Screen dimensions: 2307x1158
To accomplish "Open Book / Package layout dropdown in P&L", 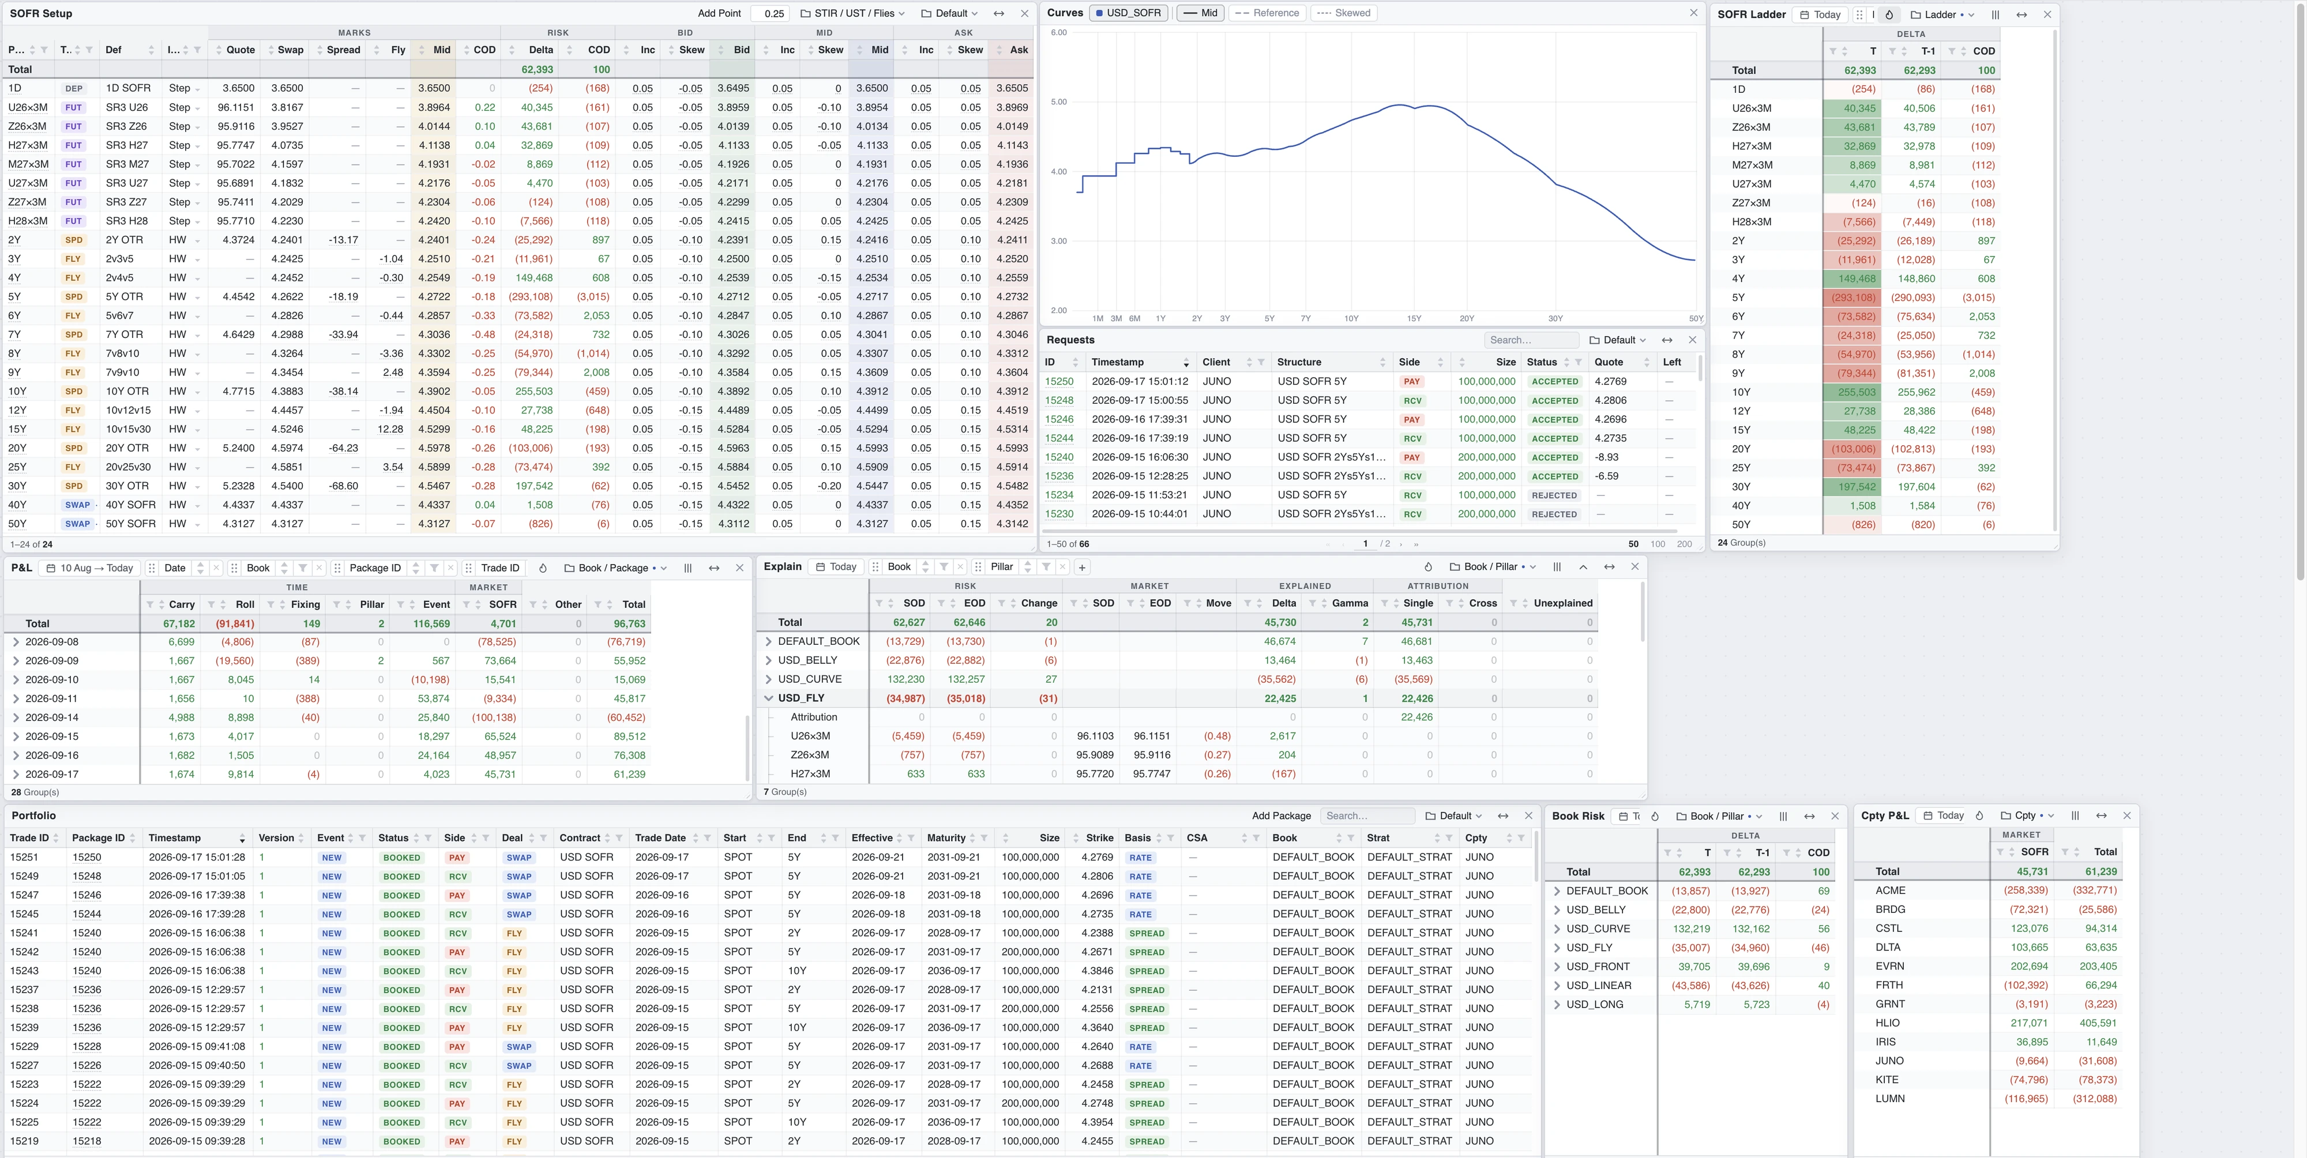I will pyautogui.click(x=616, y=568).
